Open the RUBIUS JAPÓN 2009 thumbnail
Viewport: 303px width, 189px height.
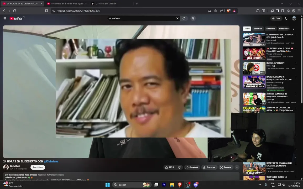(254, 68)
